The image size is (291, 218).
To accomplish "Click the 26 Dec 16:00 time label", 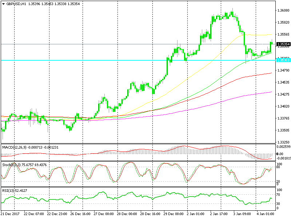I will (80, 214).
